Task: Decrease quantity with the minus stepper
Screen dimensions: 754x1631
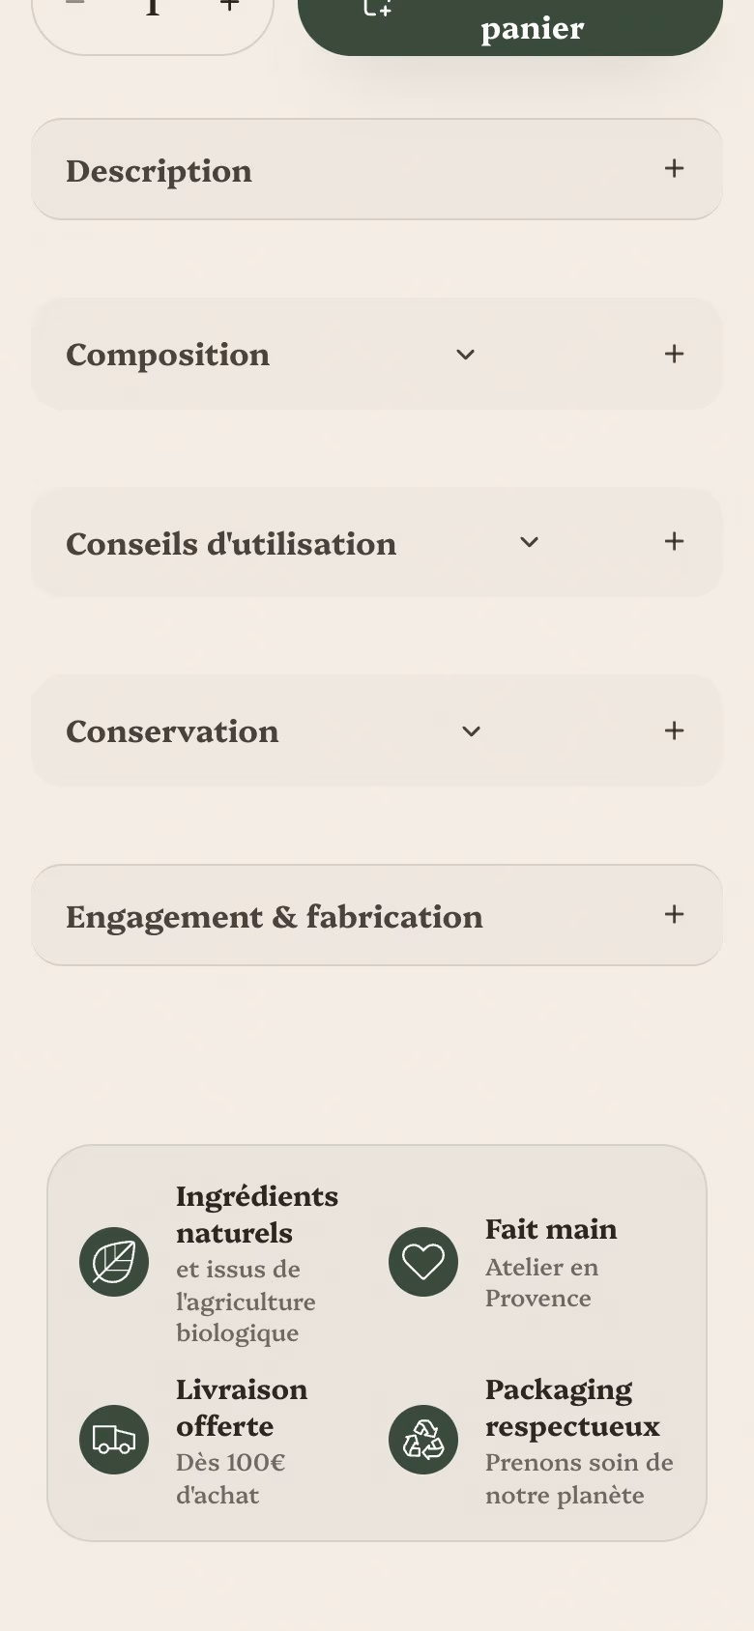Action: 74,5
